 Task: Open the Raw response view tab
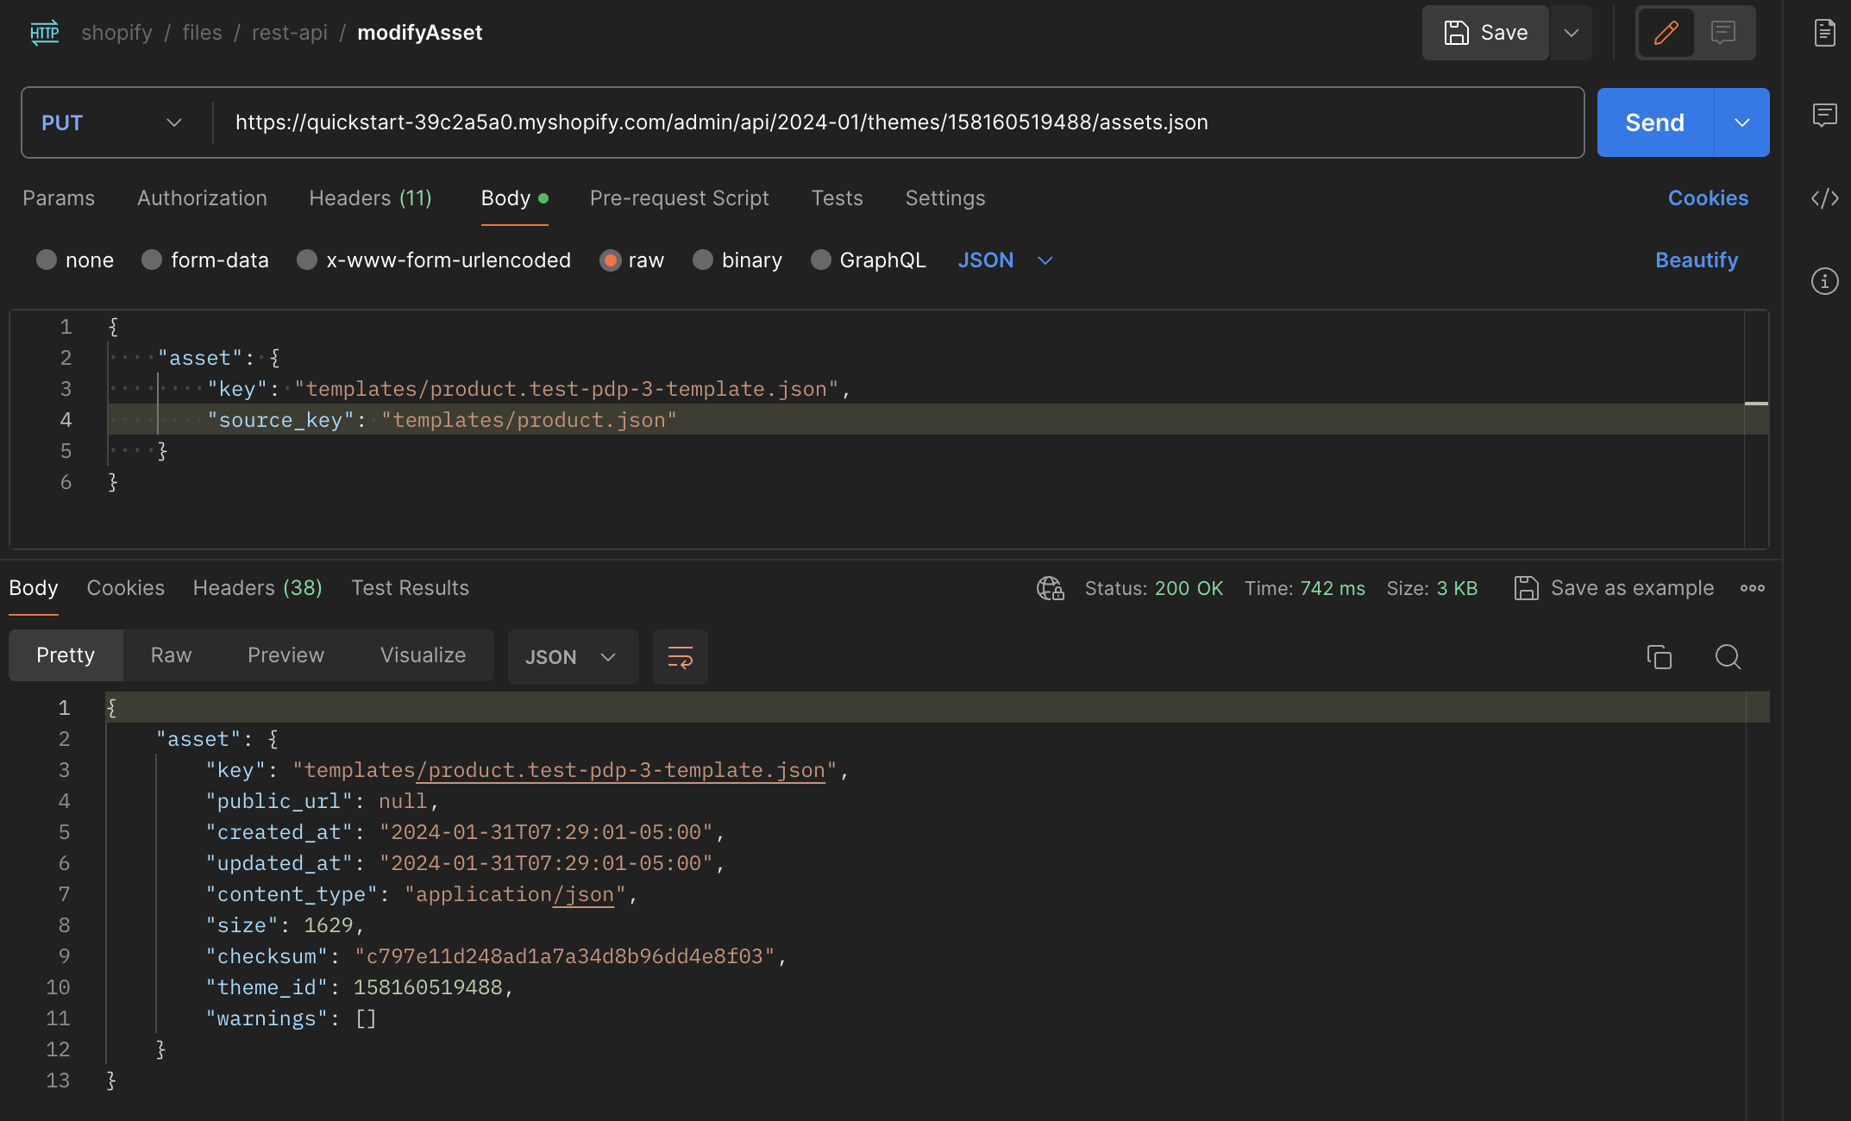tap(171, 655)
